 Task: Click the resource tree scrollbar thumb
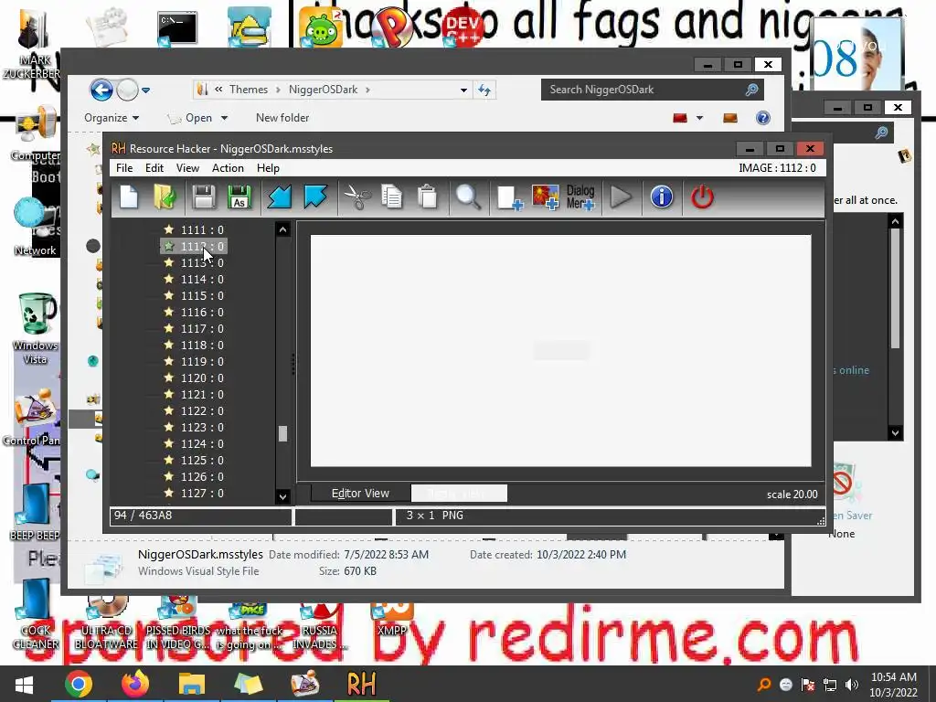pos(283,434)
